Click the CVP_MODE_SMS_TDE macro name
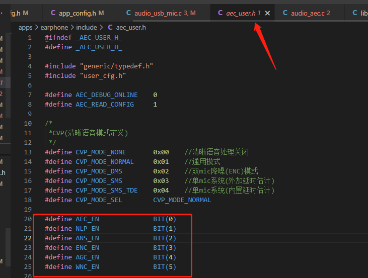Viewport: 368px width, 278px height. (x=107, y=191)
